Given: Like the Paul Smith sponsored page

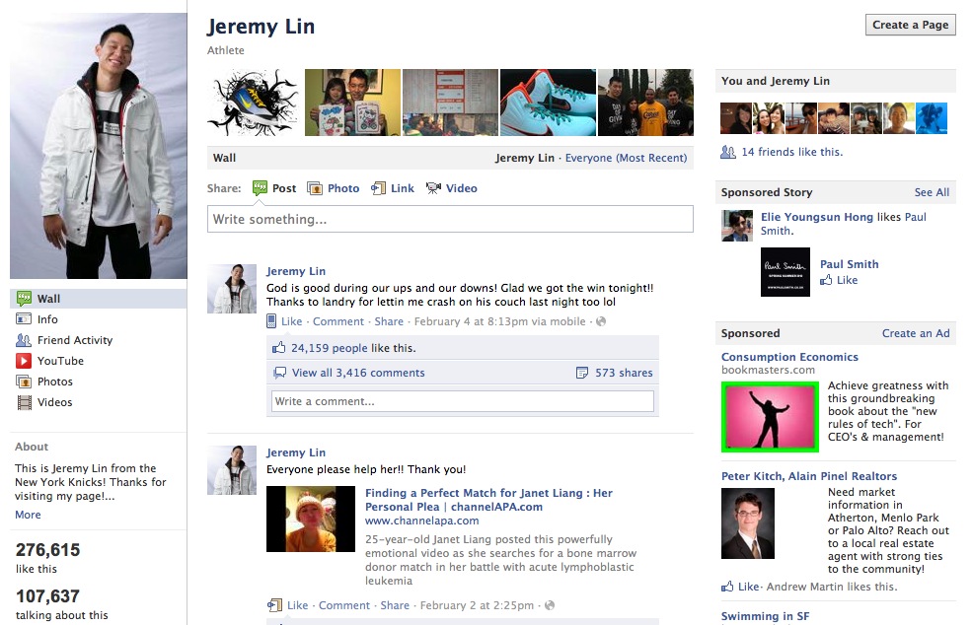Looking at the screenshot, I should click(x=846, y=280).
